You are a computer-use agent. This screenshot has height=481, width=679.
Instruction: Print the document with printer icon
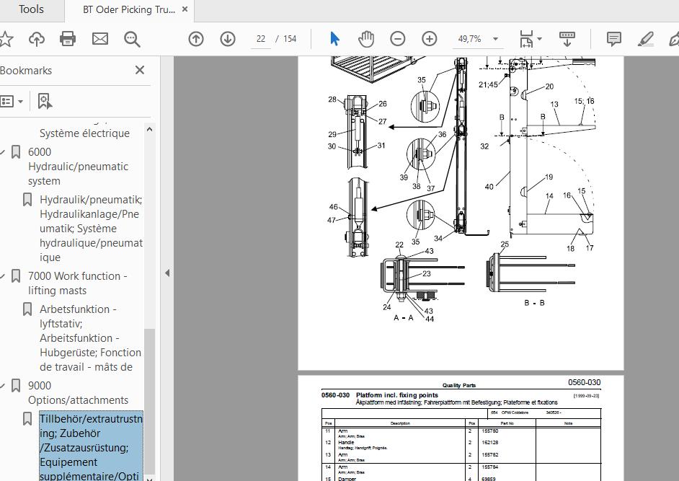click(x=68, y=39)
